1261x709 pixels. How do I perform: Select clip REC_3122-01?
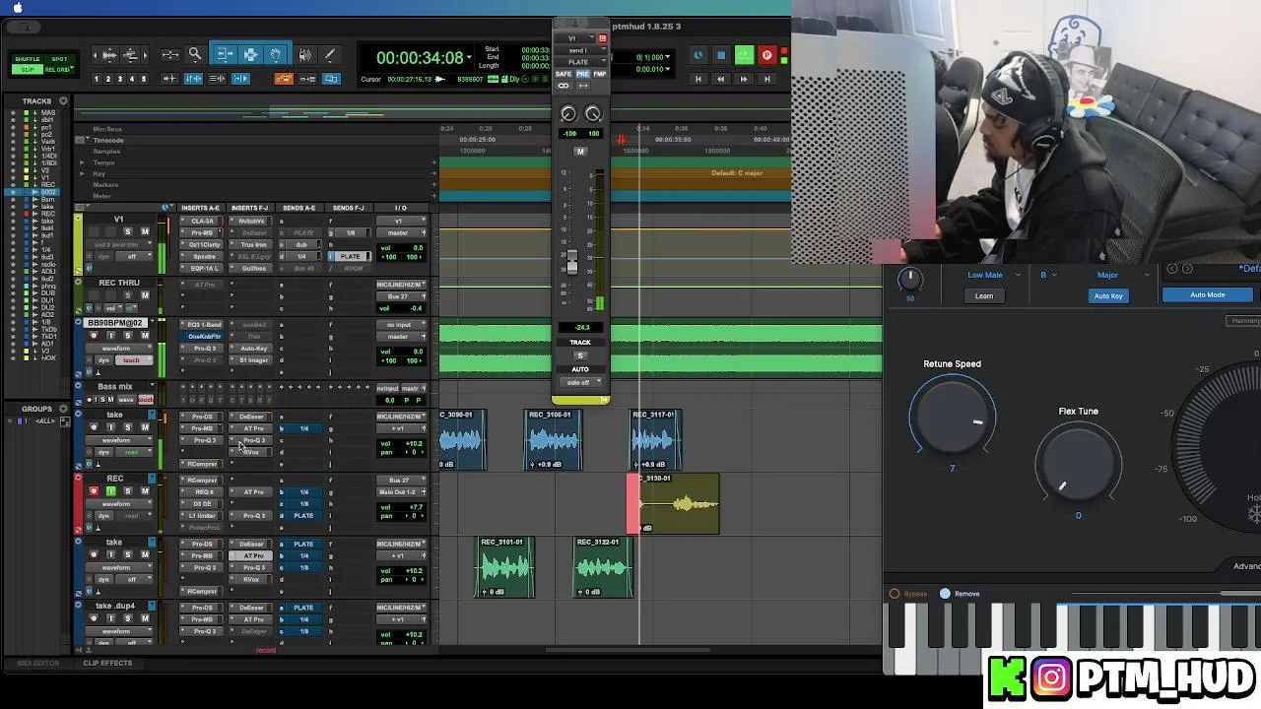pos(602,569)
